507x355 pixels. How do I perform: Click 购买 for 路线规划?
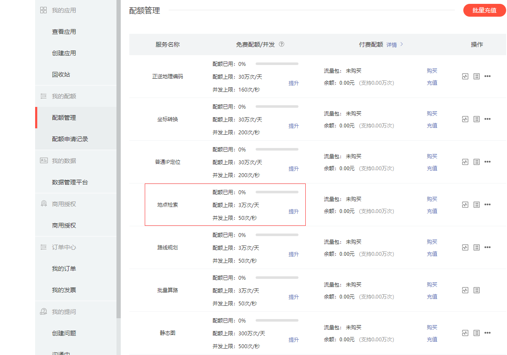click(432, 242)
